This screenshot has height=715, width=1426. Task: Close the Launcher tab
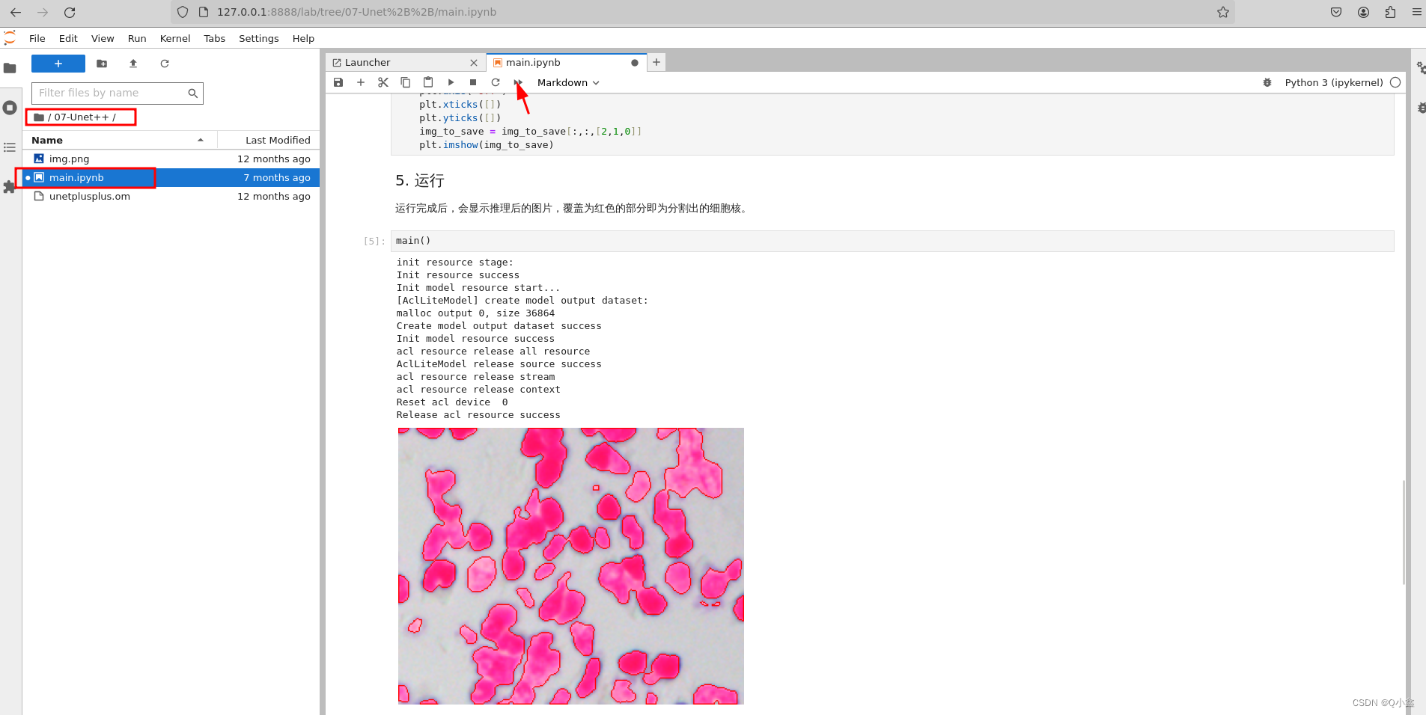474,63
